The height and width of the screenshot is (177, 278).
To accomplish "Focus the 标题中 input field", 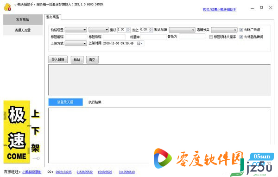I will (153, 37).
